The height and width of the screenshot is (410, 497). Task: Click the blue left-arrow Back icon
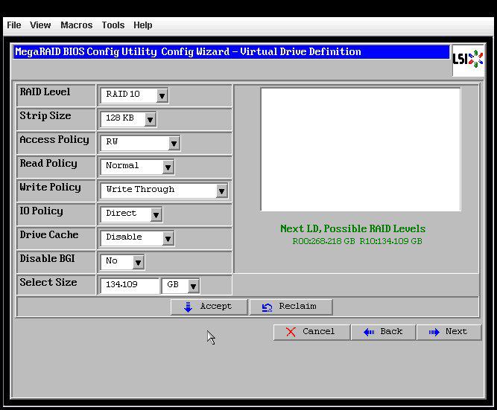click(x=369, y=332)
